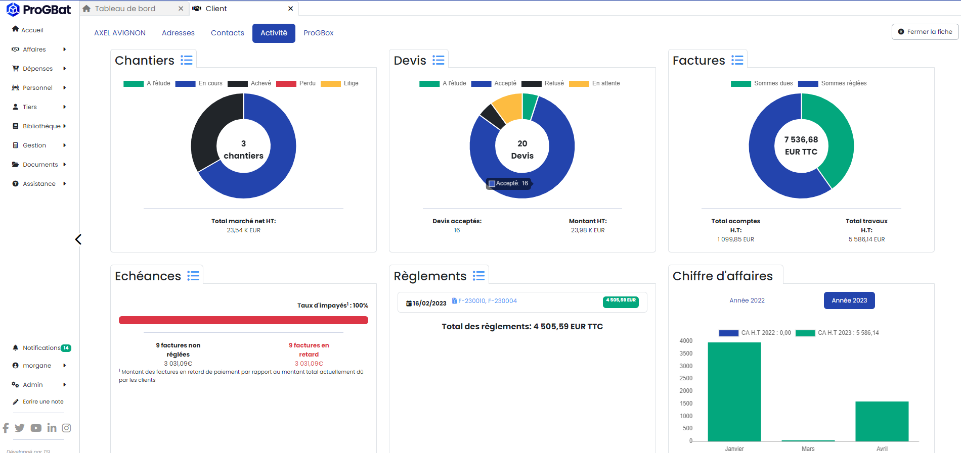Viewport: 961px width, 453px height.
Task: Open invoice link F-230010, F-230004
Action: (x=487, y=301)
